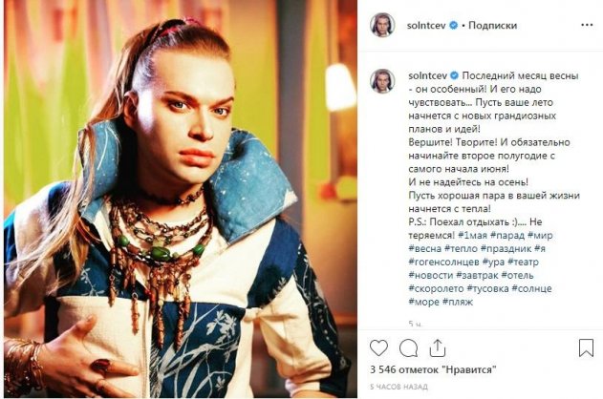Like the post with the heart icon
The image size is (603, 399).
tap(378, 348)
